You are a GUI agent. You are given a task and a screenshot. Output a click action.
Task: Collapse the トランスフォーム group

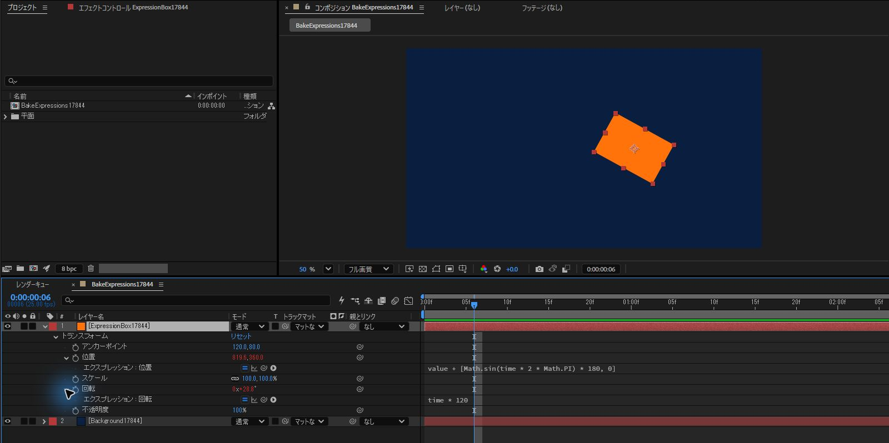click(x=56, y=337)
